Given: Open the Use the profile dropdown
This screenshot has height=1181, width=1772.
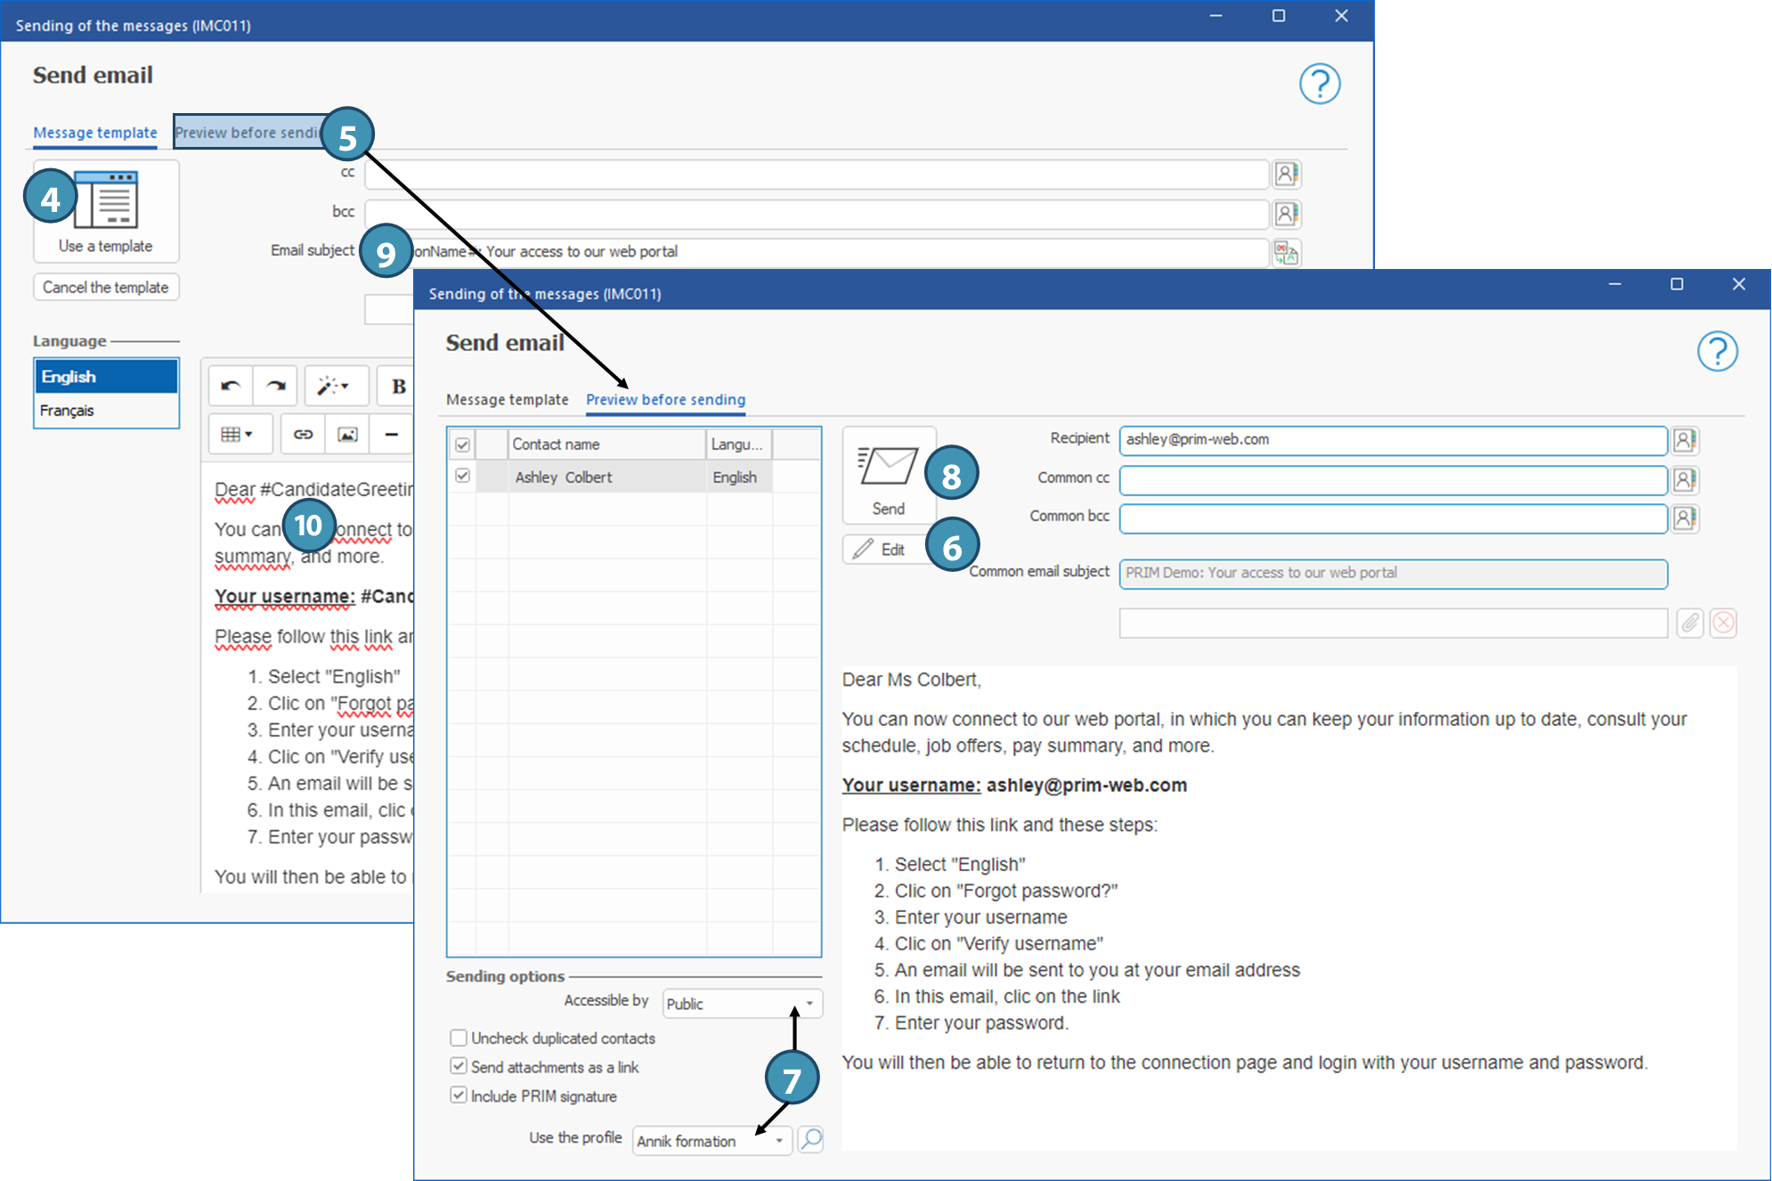Looking at the screenshot, I should [x=778, y=1141].
